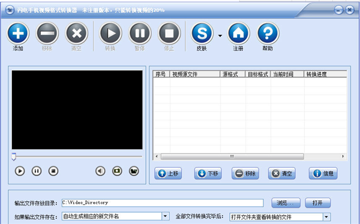Open Register (注册) home icon

click(x=239, y=34)
